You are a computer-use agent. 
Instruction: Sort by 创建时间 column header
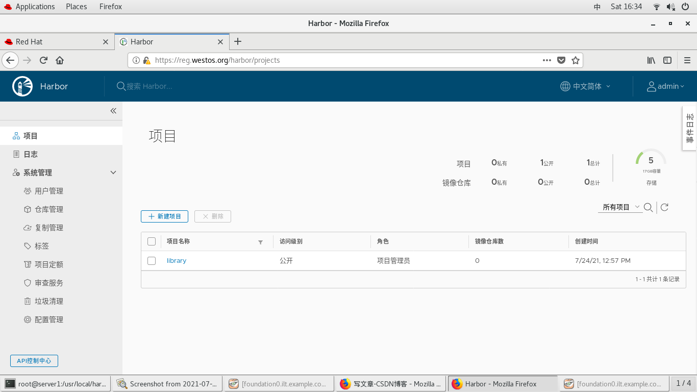(586, 241)
